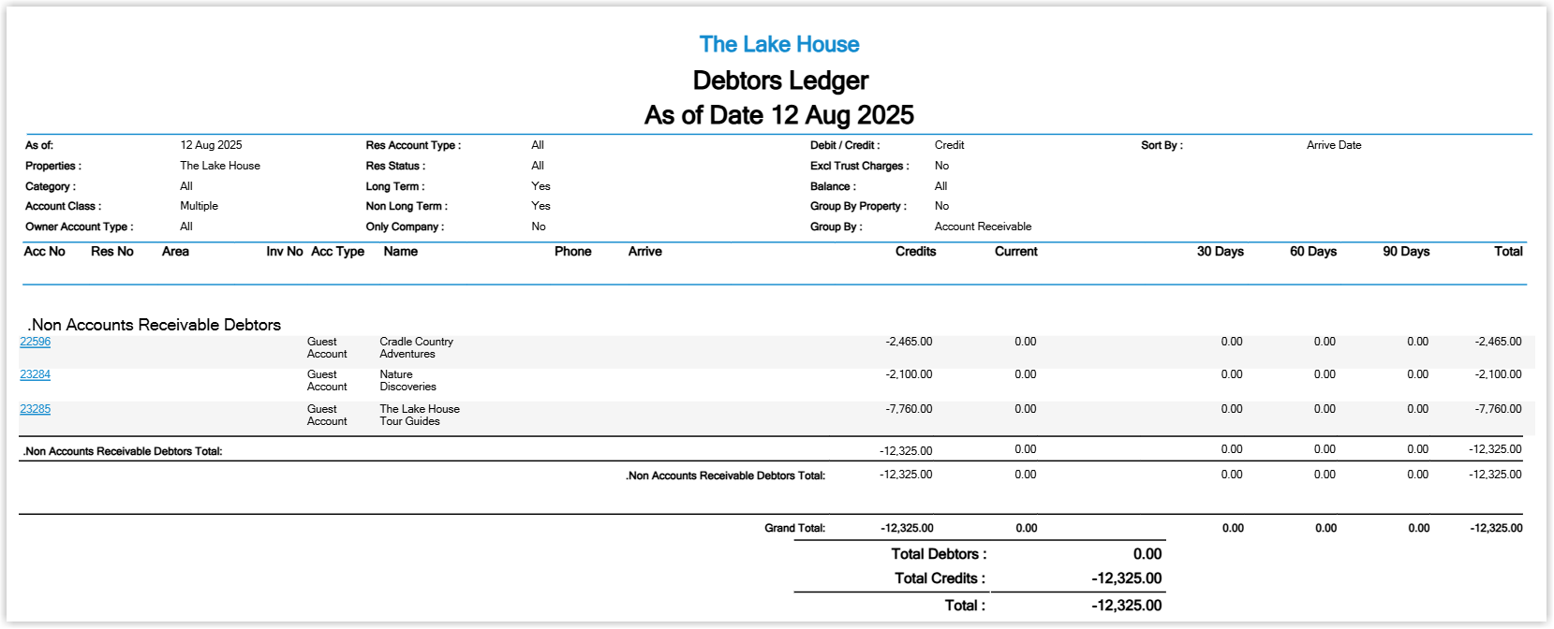Click the blue 'The Lake House' report heading
Viewport: 1554px width, 629px height.
pyautogui.click(x=779, y=44)
